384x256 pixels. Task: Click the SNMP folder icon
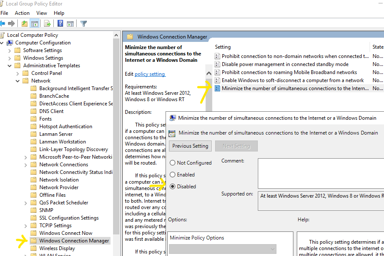tap(33, 210)
